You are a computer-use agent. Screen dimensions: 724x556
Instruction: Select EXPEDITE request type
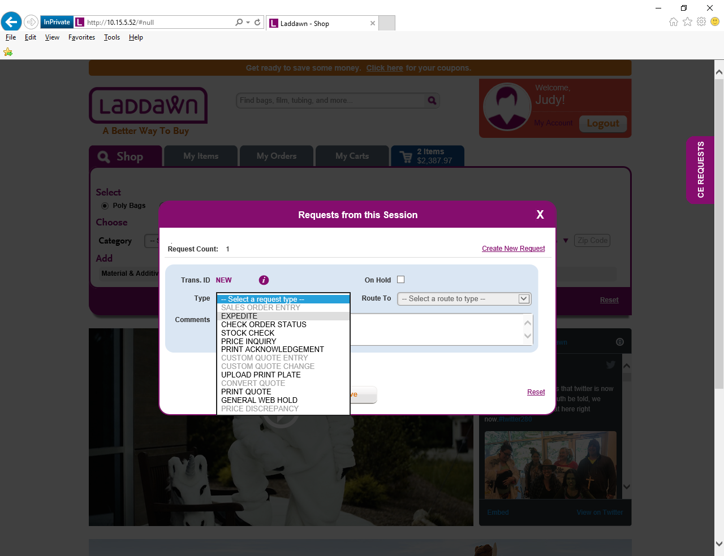click(283, 316)
